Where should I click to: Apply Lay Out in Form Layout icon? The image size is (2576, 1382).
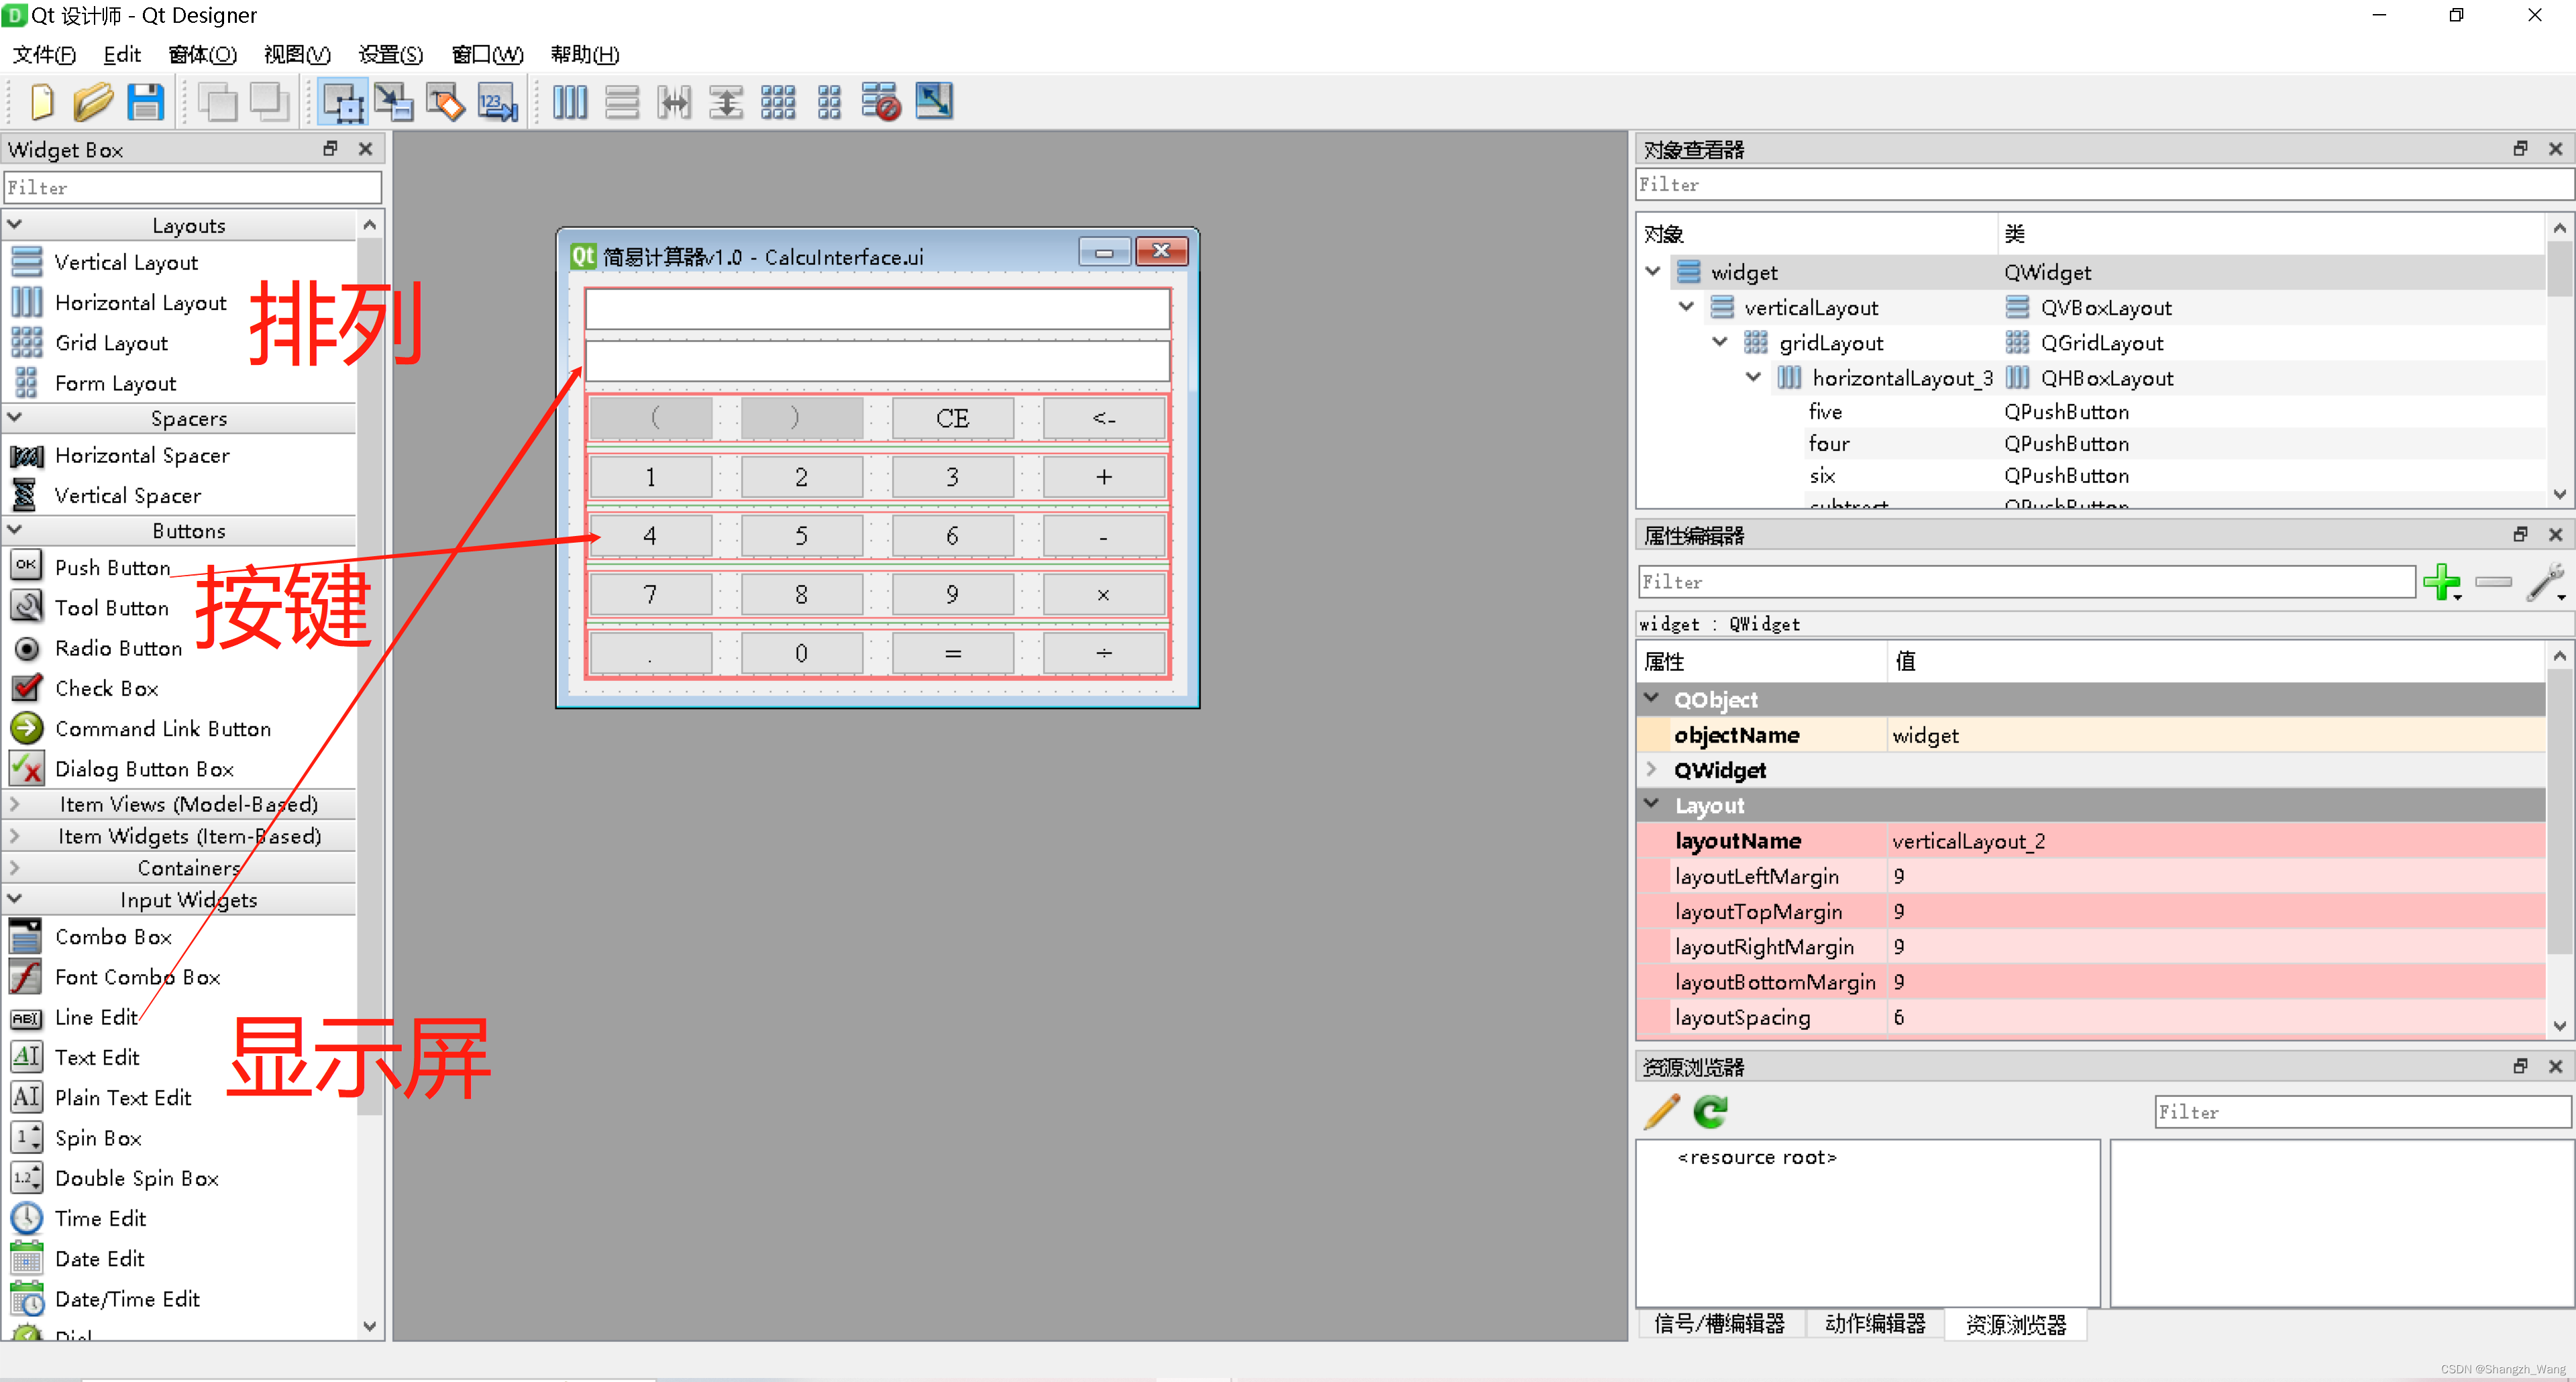point(830,102)
